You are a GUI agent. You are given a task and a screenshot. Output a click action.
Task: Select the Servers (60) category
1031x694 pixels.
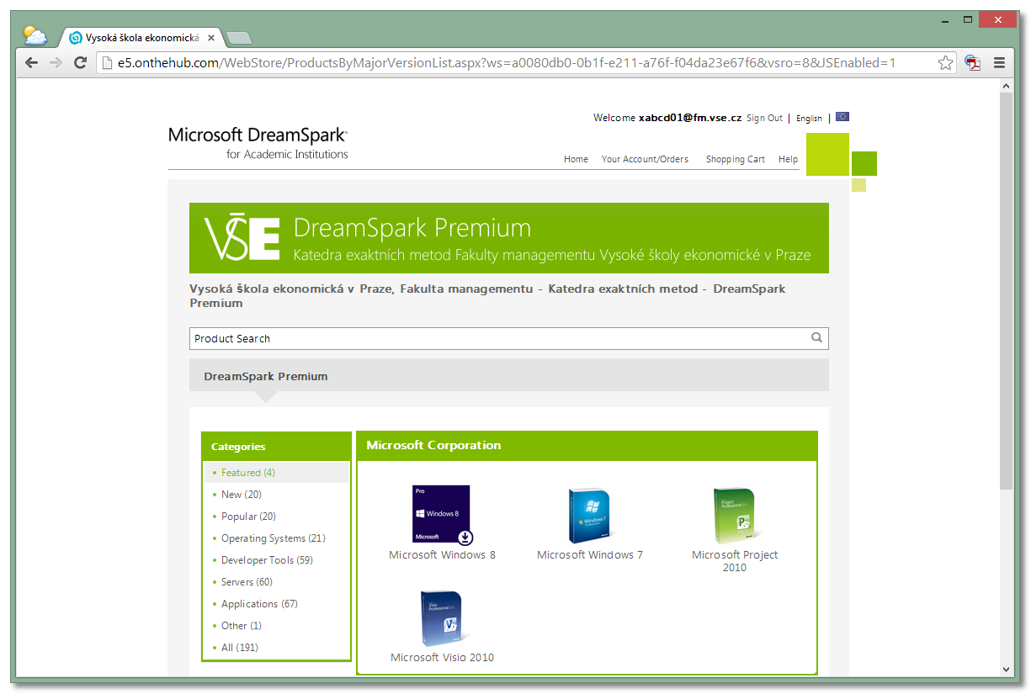247,582
